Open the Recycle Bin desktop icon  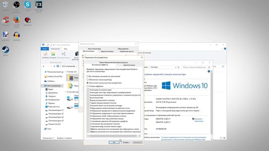5,5
